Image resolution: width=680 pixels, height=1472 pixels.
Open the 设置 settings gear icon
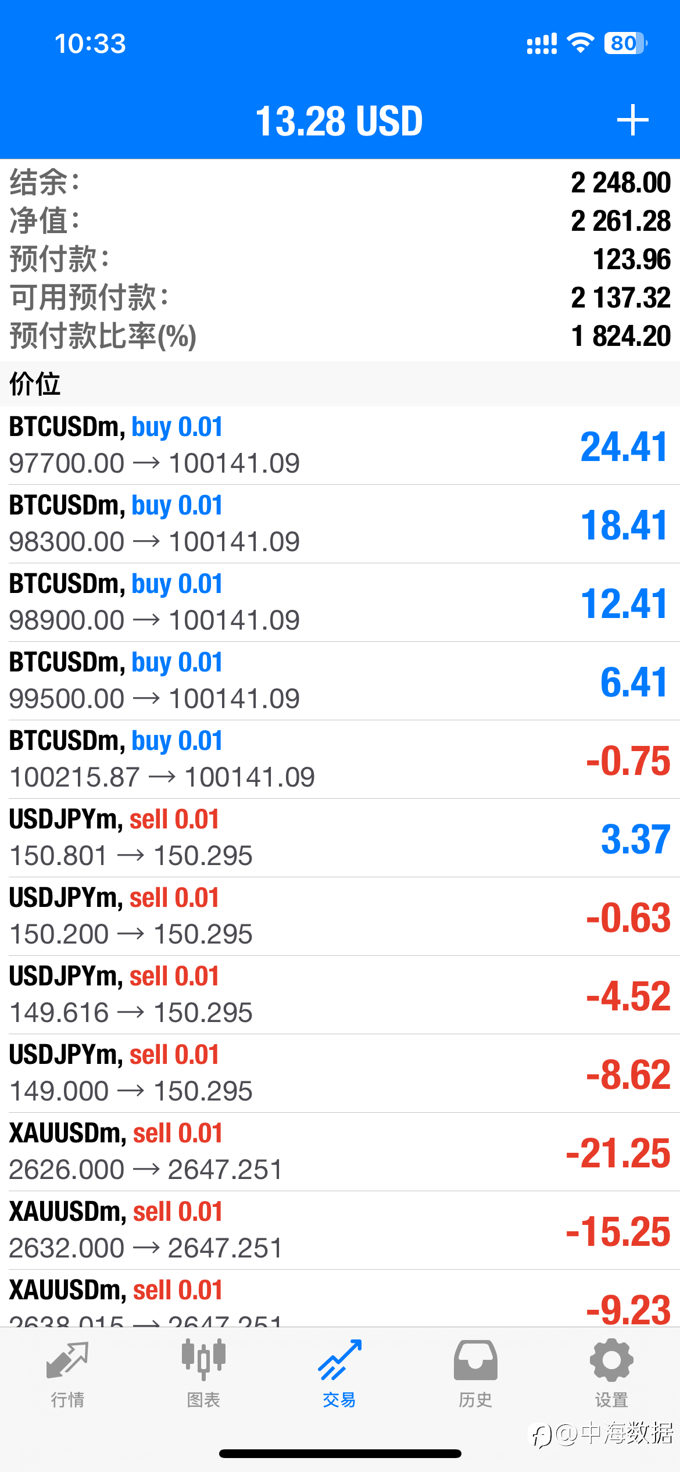(611, 1360)
